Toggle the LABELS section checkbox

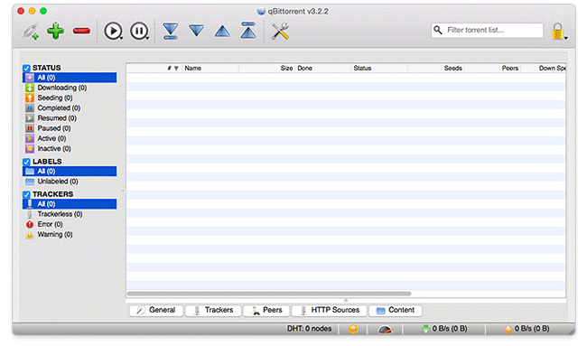[26, 162]
